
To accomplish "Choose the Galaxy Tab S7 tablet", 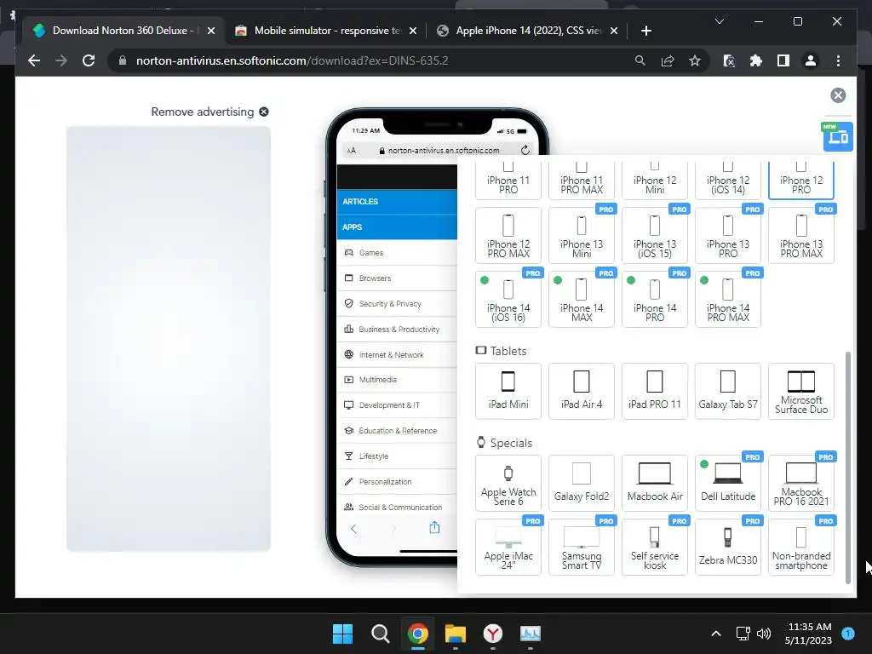I will 727,391.
